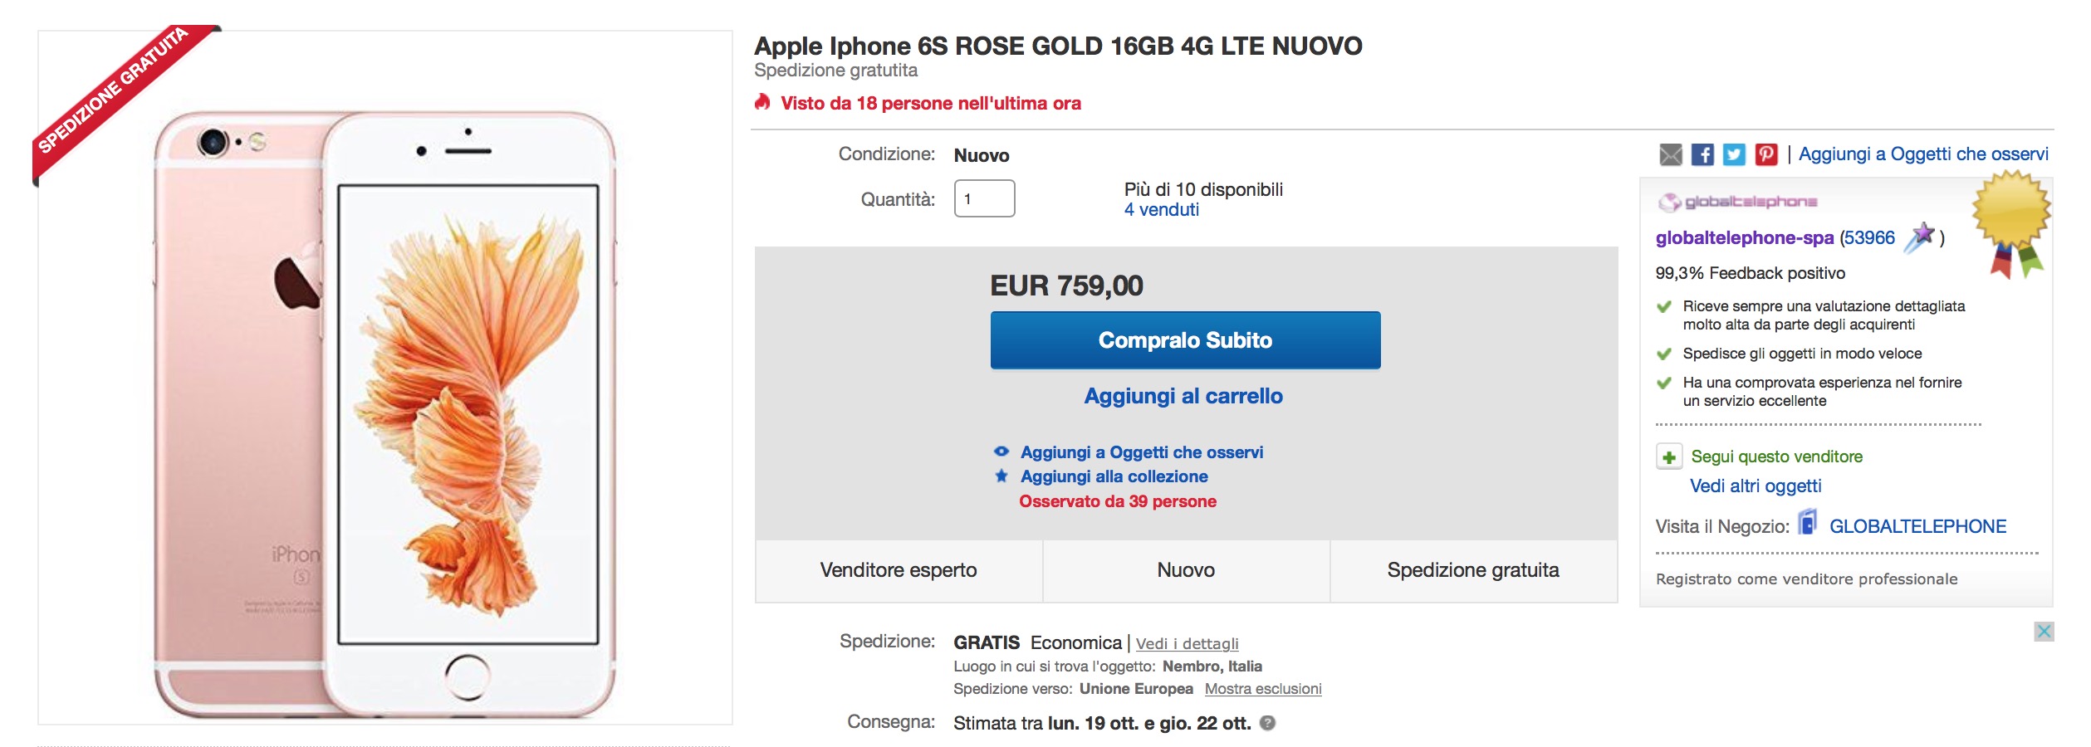2091x747 pixels.
Task: Click the delivery estimate help icon
Action: tap(1267, 723)
